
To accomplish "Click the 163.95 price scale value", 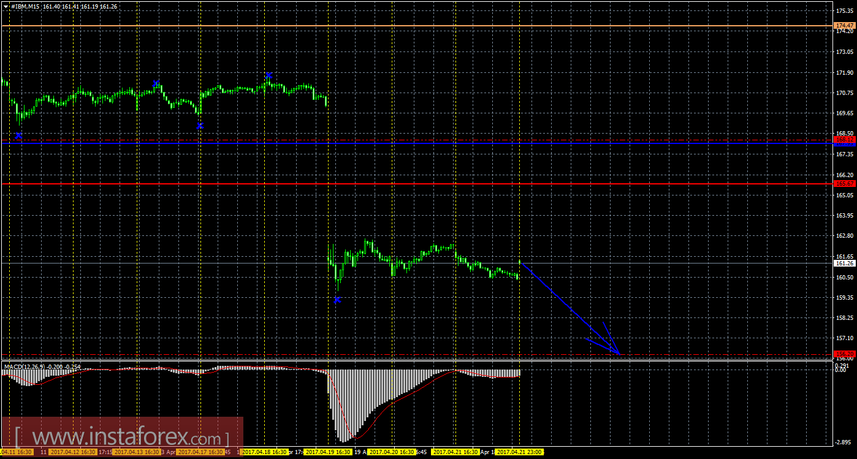I will coord(844,216).
